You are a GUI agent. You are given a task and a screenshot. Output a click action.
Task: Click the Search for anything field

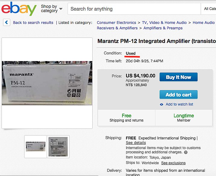[x=134, y=9]
